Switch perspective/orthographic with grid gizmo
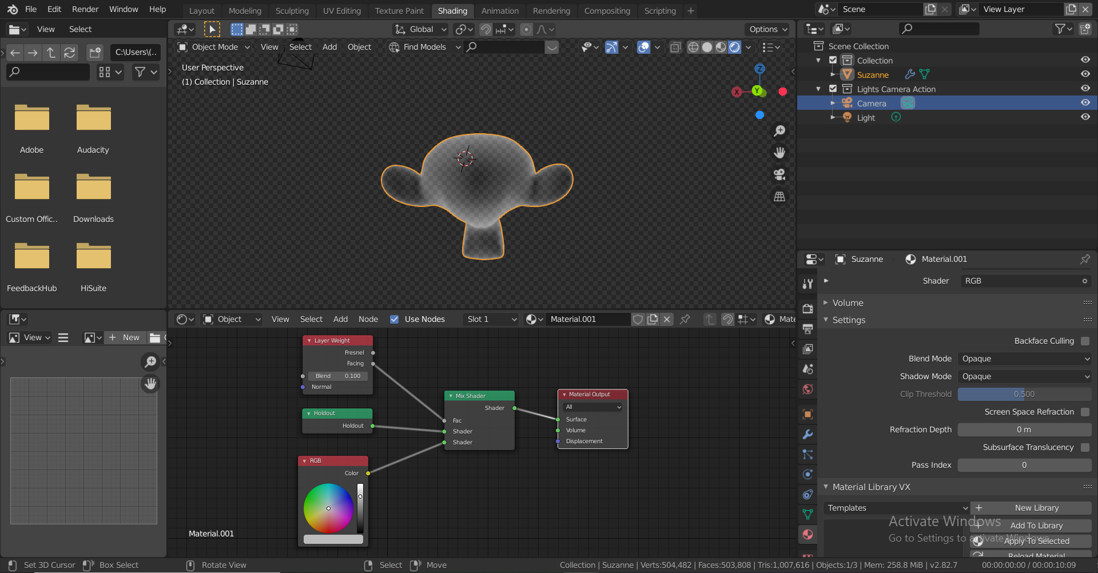Viewport: 1098px width, 573px height. point(779,196)
